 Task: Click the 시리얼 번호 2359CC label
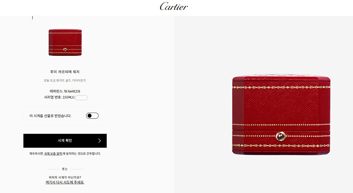pyautogui.click(x=59, y=97)
